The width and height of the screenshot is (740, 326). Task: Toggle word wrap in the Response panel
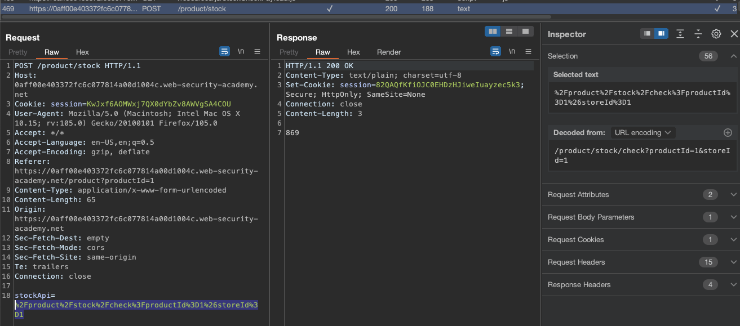[x=495, y=52]
